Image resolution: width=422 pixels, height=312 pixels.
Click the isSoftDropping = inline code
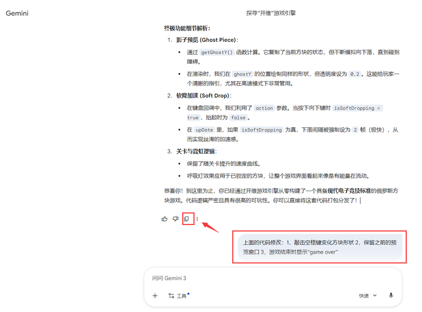[357, 108]
